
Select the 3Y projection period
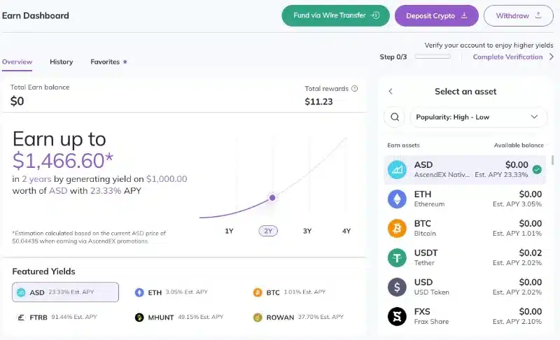pyautogui.click(x=307, y=231)
